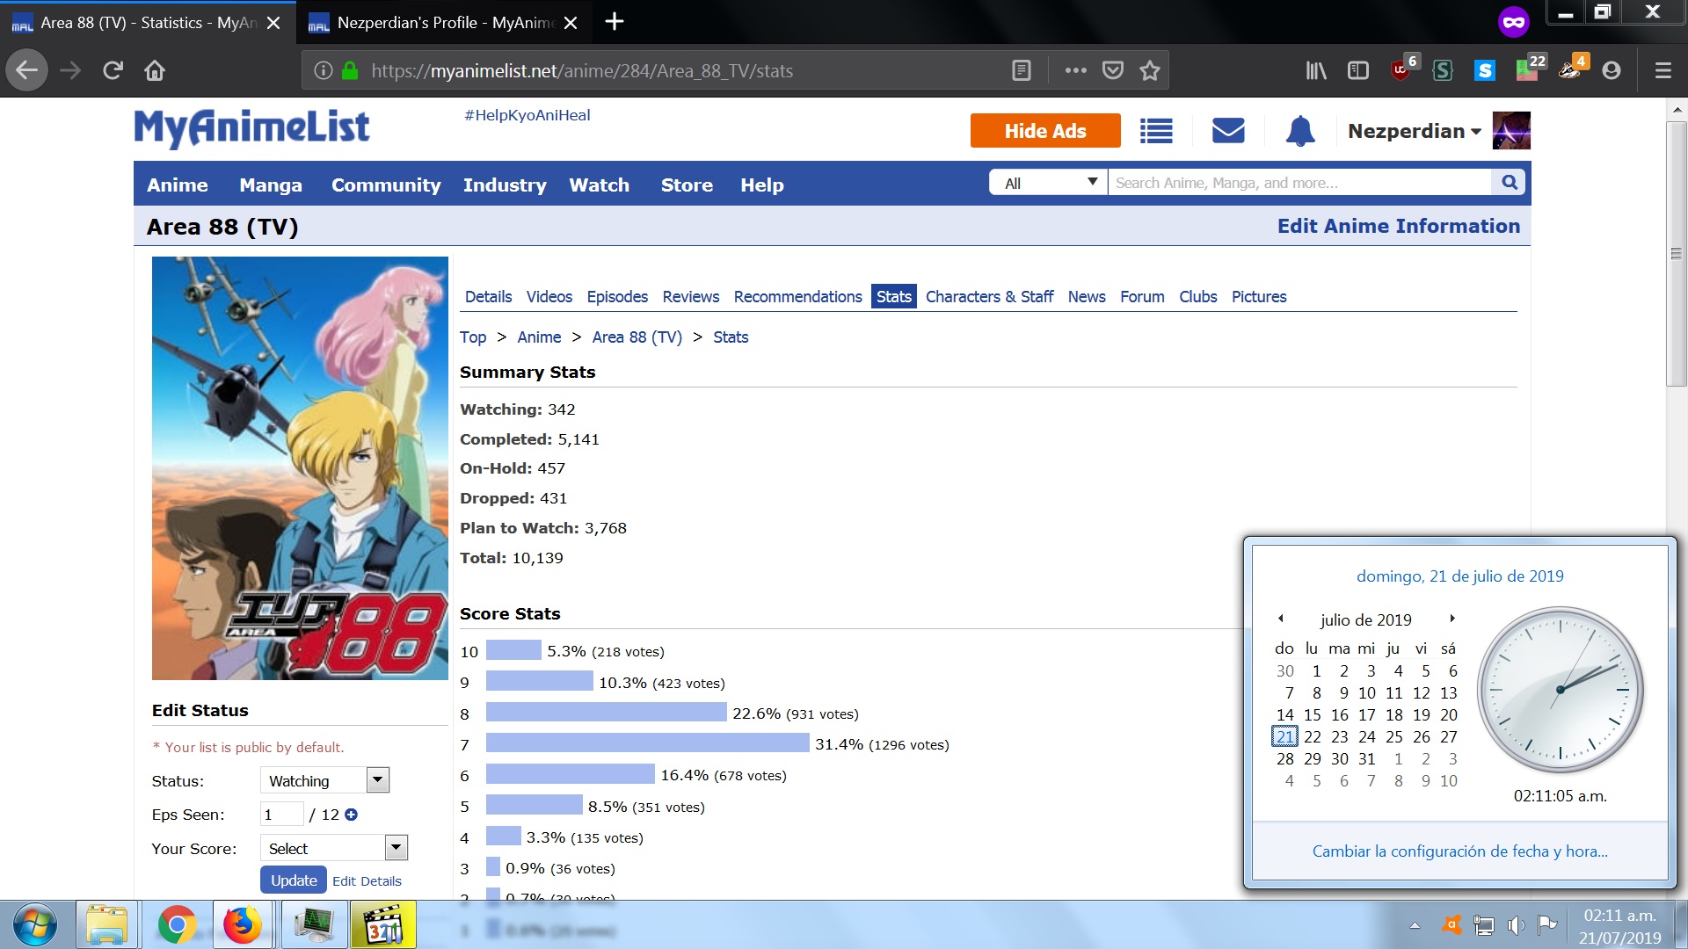Open the Status dropdown showing Watching
The width and height of the screenshot is (1688, 949).
[324, 780]
